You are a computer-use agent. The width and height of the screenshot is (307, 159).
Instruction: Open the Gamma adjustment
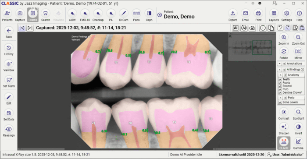(298, 144)
